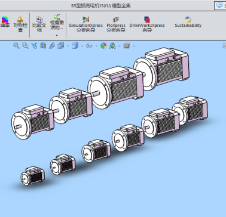The image size is (226, 217).
Task: Open the Edit Appearance color ball
Action: coord(103,46)
